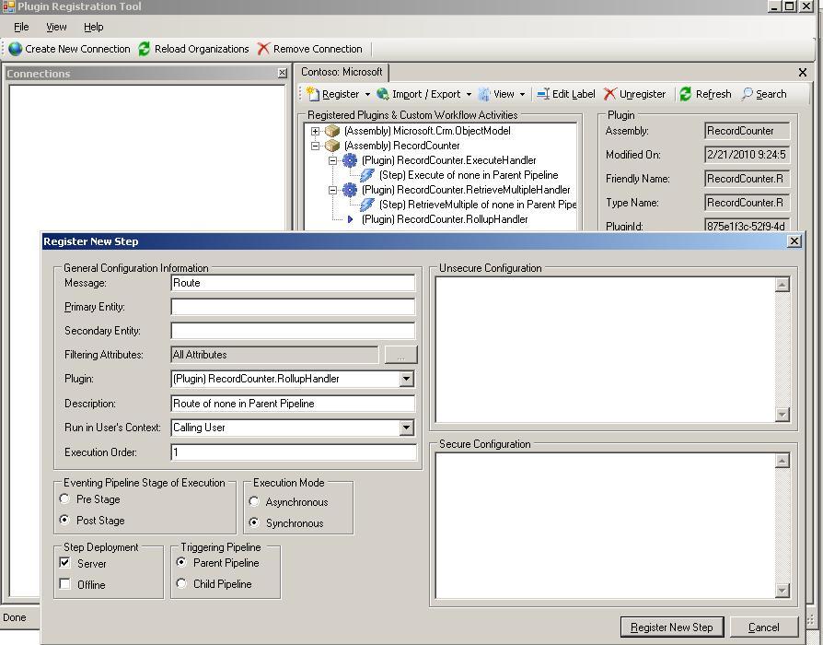Click the RetrieveMultipleHandler plugin gear icon

pyautogui.click(x=350, y=190)
